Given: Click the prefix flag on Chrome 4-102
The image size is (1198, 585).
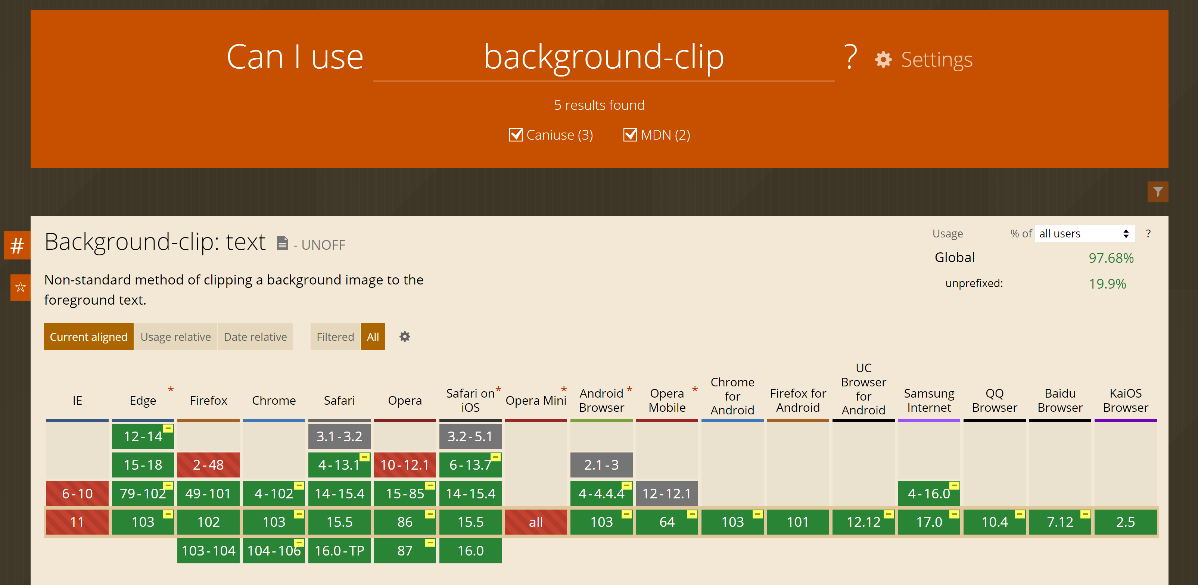Looking at the screenshot, I should [299, 485].
